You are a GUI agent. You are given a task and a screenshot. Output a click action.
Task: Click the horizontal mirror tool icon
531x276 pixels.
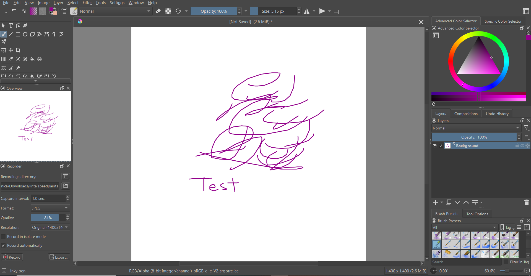[x=307, y=11]
